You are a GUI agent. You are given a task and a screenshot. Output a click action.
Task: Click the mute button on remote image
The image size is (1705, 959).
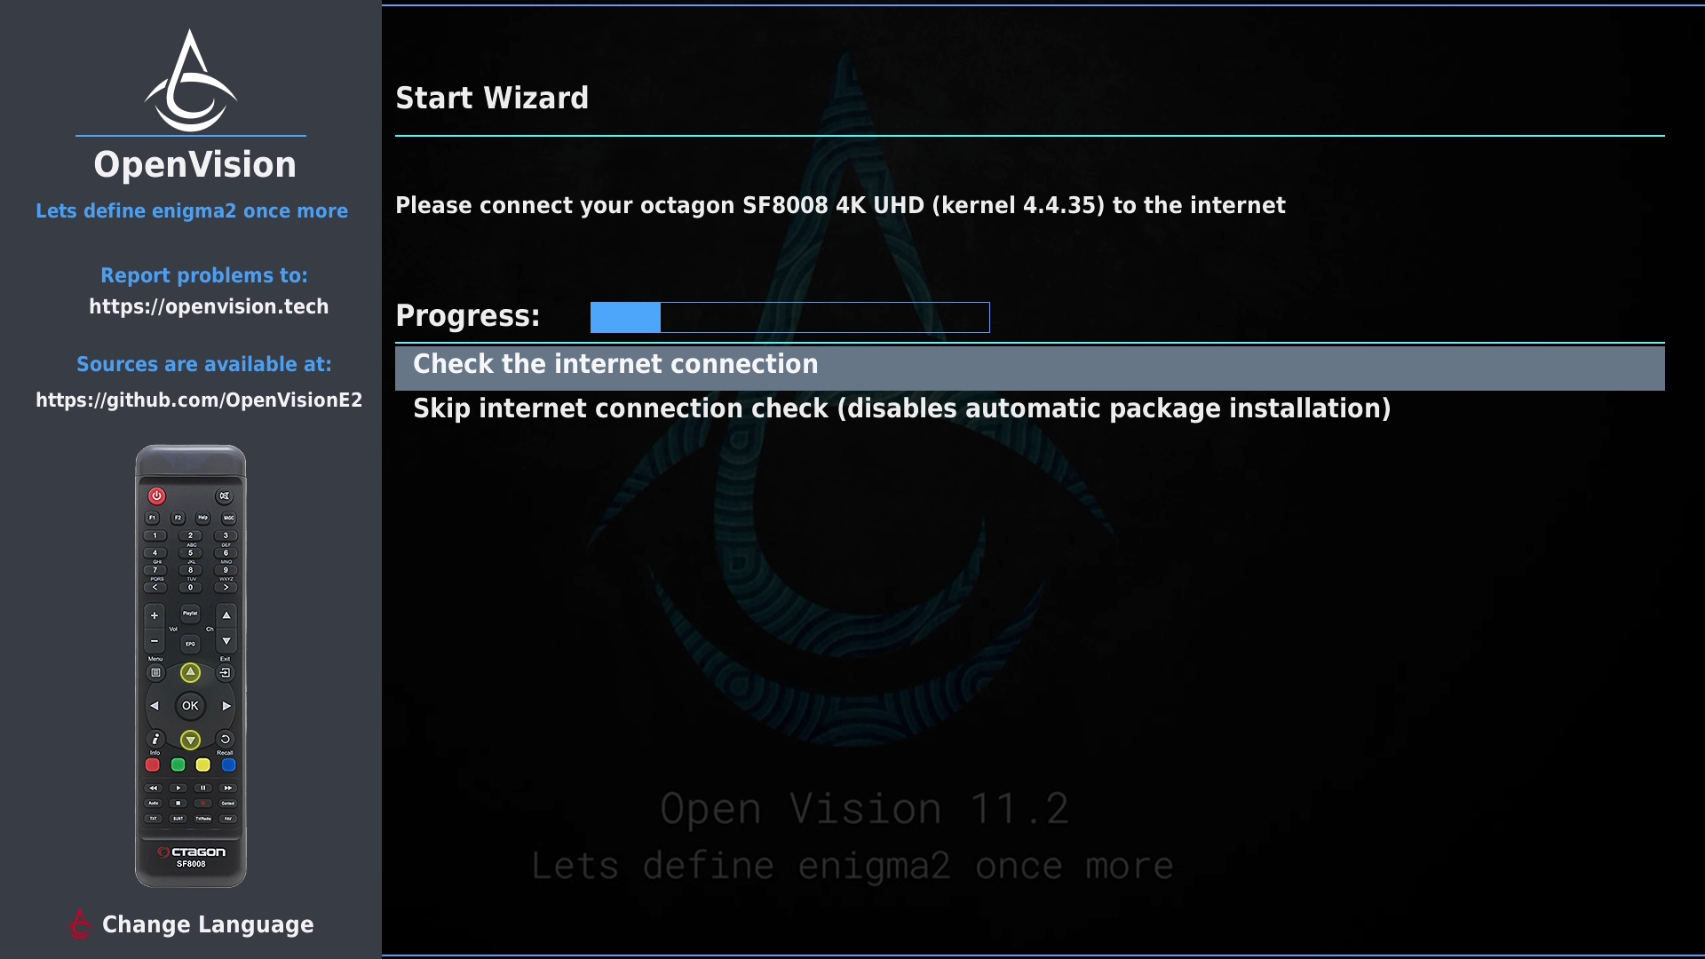(x=225, y=495)
